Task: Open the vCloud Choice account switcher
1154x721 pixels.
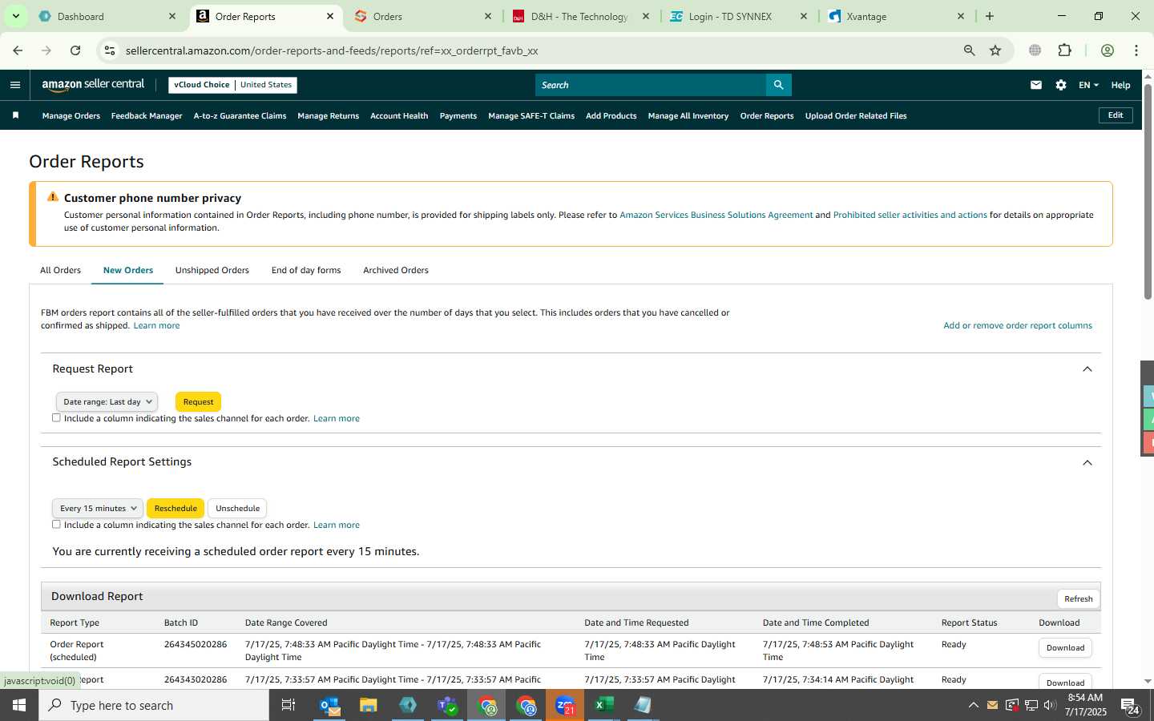Action: 232,85
